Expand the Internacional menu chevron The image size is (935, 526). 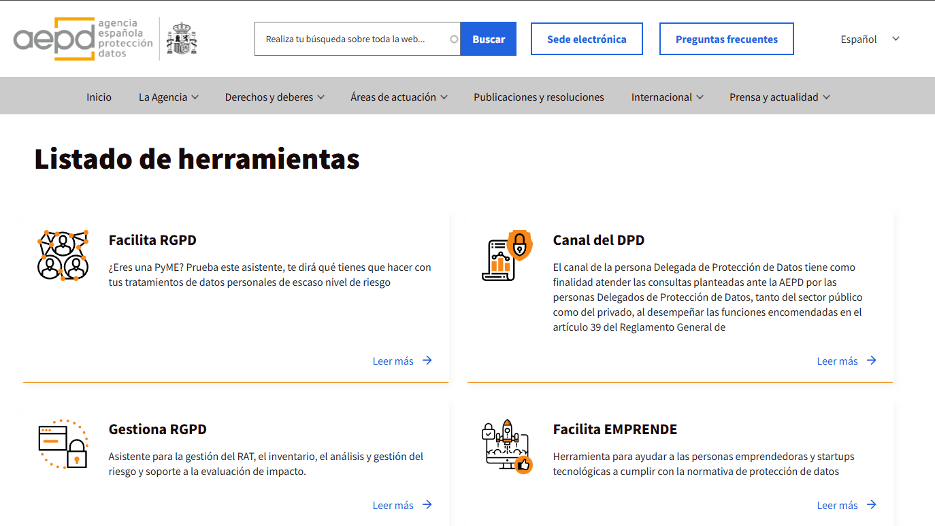[x=700, y=97]
